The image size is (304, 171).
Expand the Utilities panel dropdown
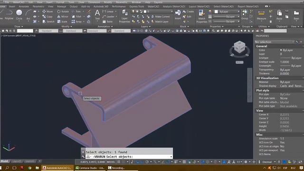264,27
